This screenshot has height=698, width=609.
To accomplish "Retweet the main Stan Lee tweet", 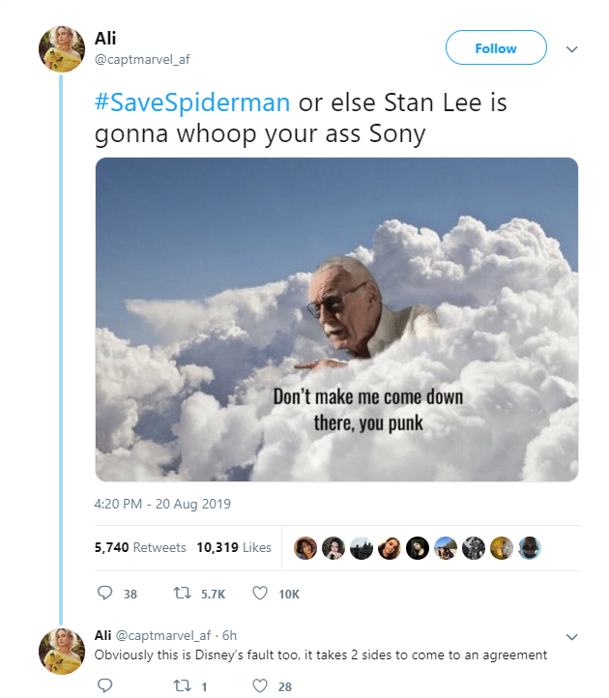I will tap(181, 594).
